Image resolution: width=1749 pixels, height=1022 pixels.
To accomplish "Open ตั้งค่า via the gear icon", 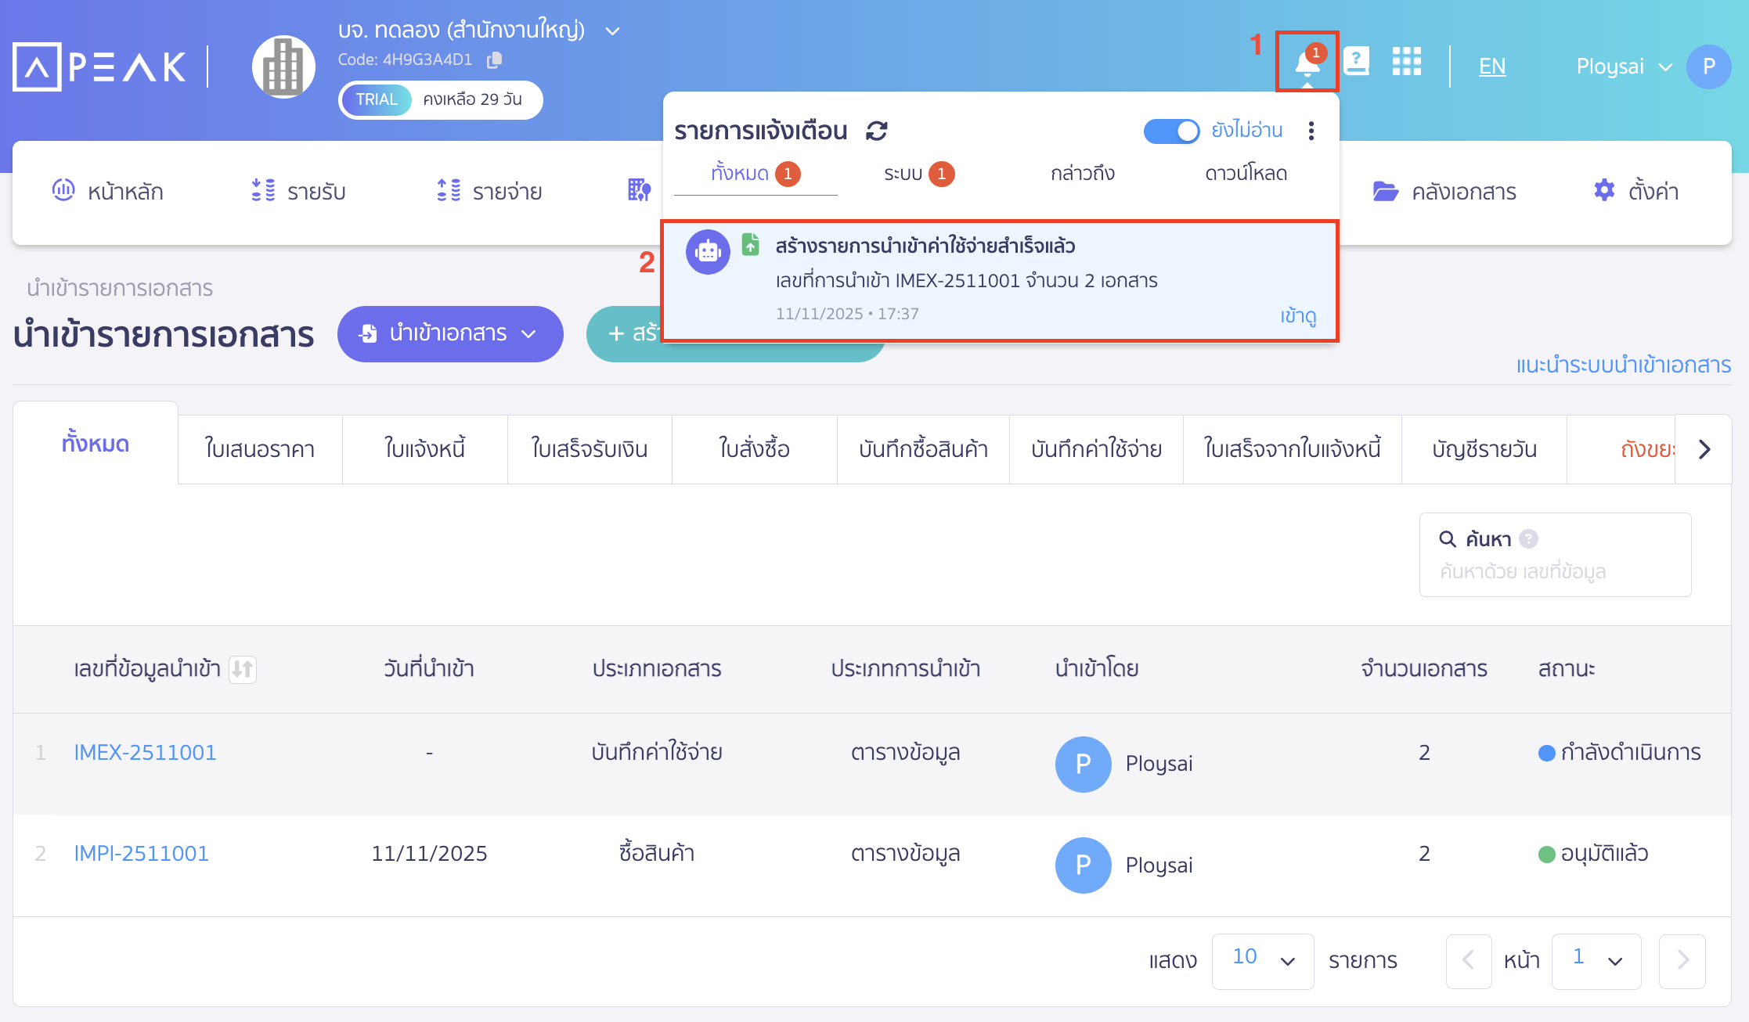I will pyautogui.click(x=1603, y=191).
